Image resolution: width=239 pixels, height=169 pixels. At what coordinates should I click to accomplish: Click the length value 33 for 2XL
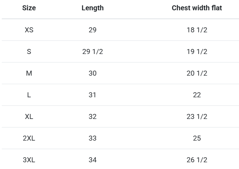[92, 138]
